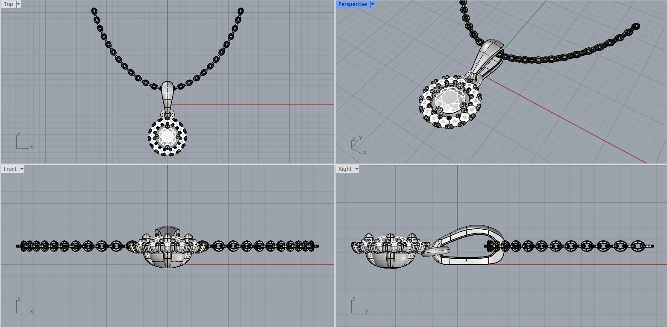Image resolution: width=667 pixels, height=327 pixels.
Task: Click the Top viewport title label
Action: click(x=9, y=4)
